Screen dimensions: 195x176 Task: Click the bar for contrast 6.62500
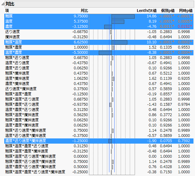[x=119, y=42]
